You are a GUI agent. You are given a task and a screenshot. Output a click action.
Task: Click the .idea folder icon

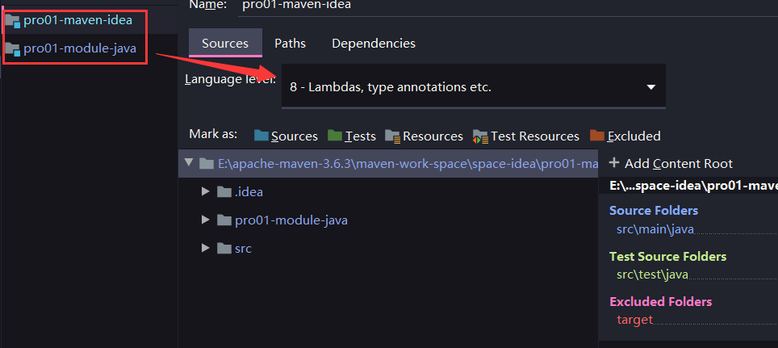[224, 191]
